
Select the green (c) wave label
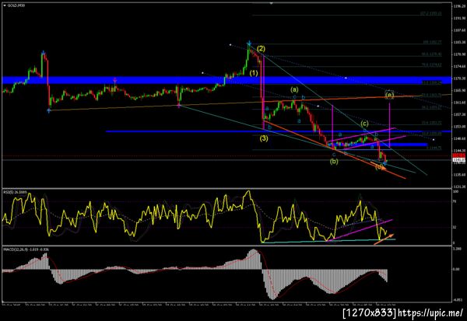coord(364,123)
